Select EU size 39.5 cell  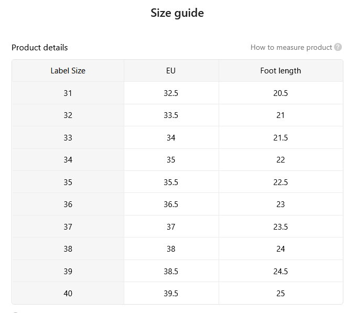pyautogui.click(x=171, y=294)
